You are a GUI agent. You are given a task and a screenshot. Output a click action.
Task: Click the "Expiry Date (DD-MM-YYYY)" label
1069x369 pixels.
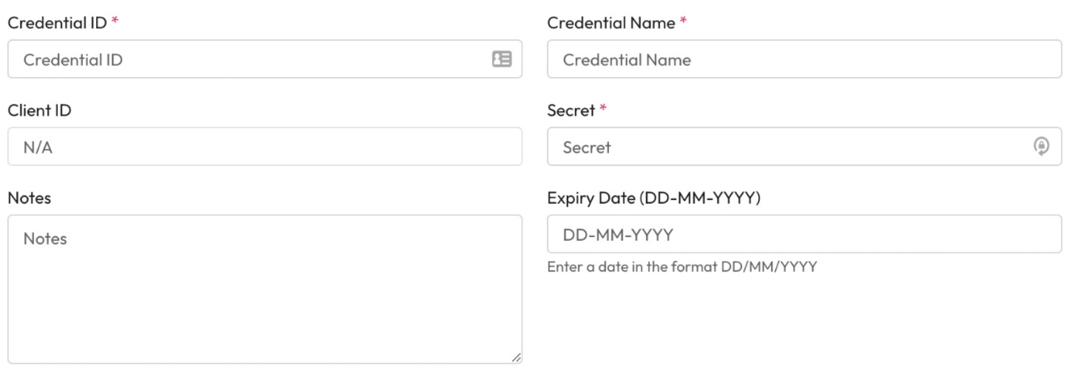pyautogui.click(x=654, y=197)
